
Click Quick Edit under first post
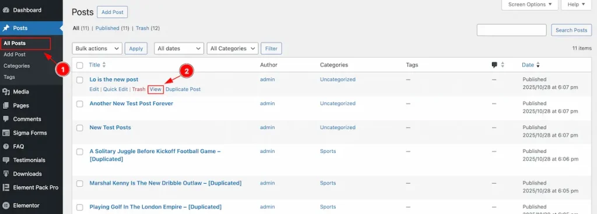coord(115,89)
